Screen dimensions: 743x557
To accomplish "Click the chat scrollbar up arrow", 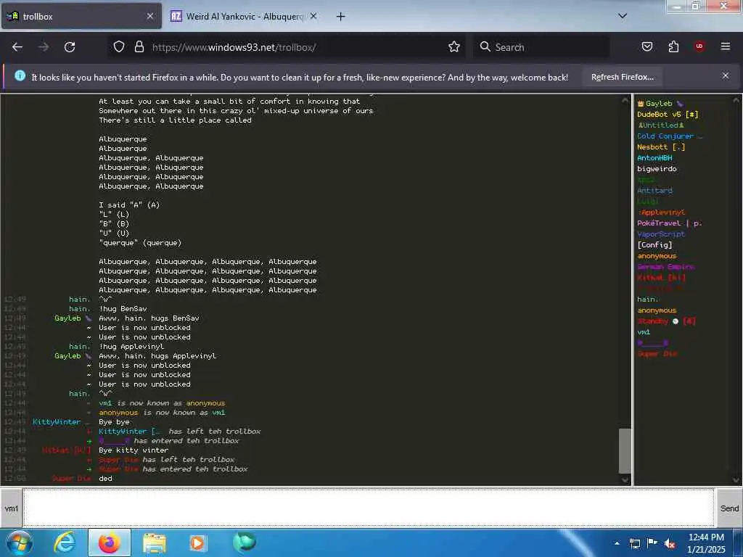I will [625, 100].
